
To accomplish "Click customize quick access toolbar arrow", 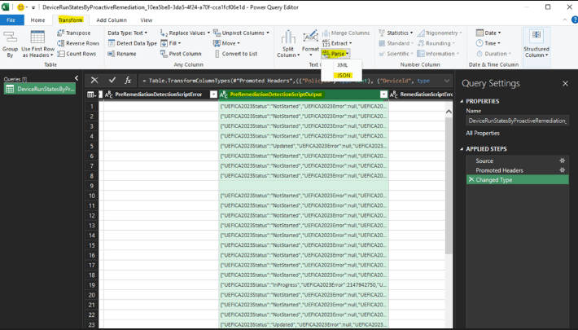I will 33,7.
